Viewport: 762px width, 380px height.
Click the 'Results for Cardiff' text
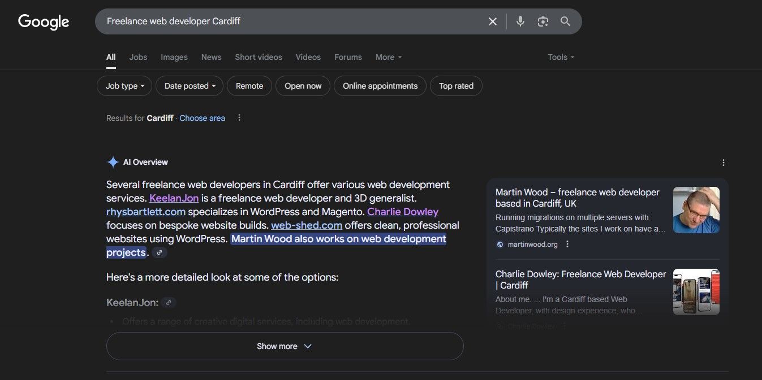tap(140, 118)
